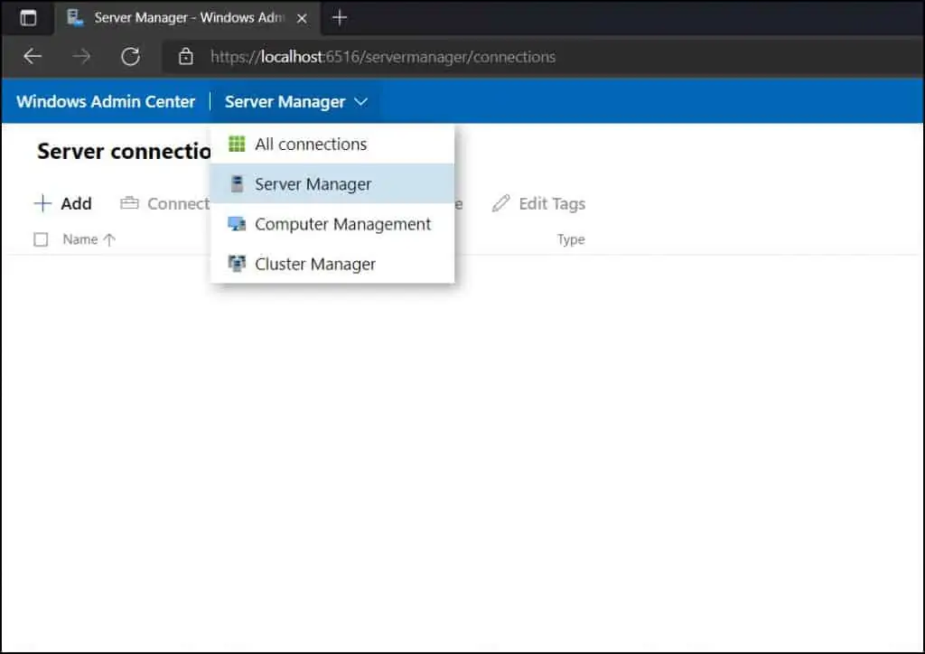Select the Server Manager browser tab
925x654 pixels.
point(188,18)
